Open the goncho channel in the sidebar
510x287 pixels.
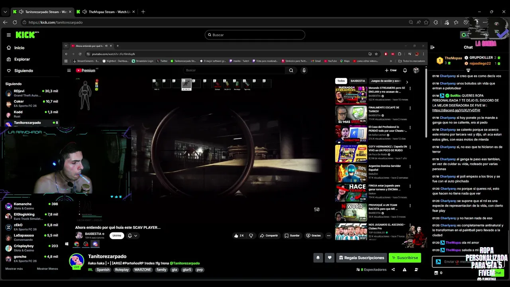(x=31, y=259)
